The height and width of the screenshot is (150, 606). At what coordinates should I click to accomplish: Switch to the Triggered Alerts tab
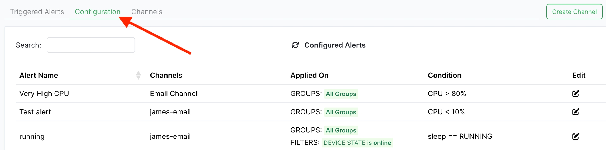pos(37,12)
